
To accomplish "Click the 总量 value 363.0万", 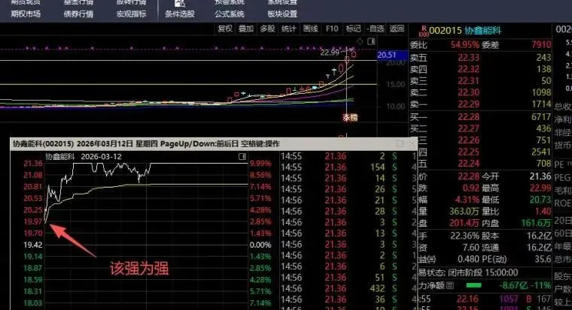I will [x=464, y=212].
